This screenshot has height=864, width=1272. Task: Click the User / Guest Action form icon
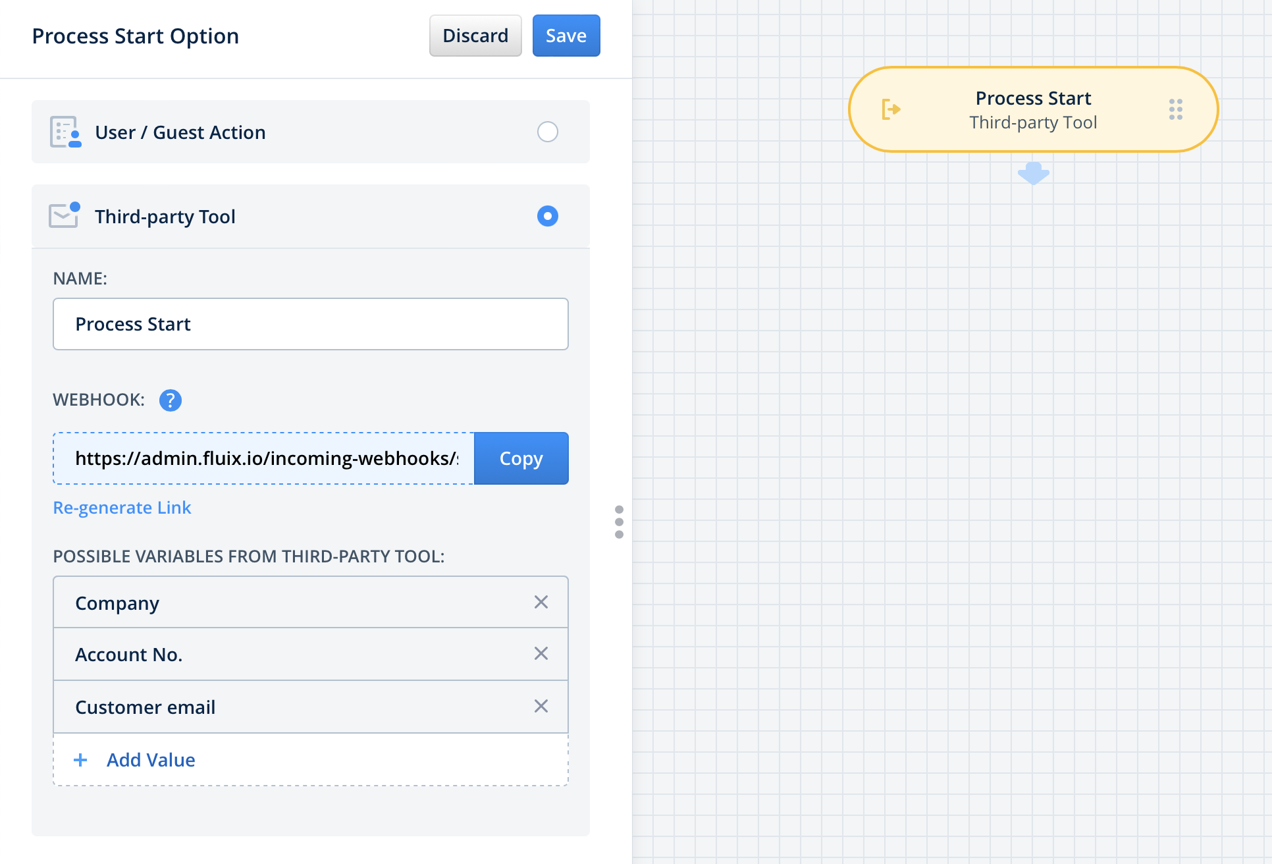pos(66,132)
